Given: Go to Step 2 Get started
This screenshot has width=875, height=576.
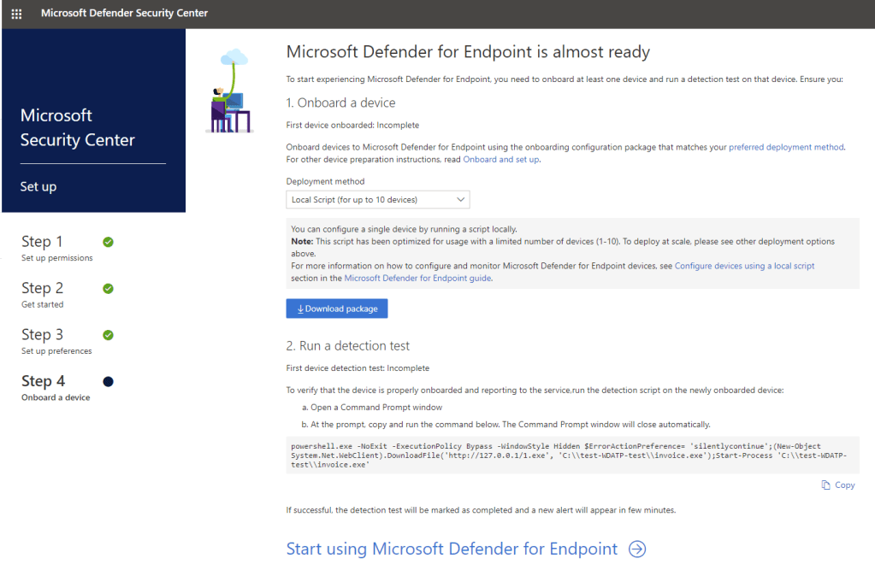Looking at the screenshot, I should click(x=43, y=294).
